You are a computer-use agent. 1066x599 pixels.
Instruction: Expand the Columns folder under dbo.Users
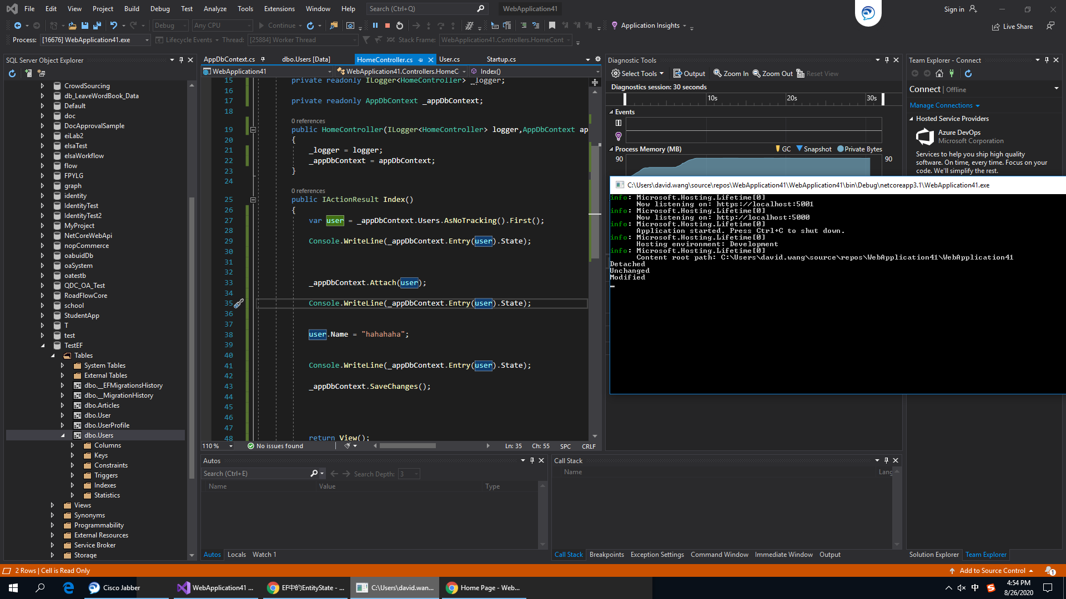72,445
